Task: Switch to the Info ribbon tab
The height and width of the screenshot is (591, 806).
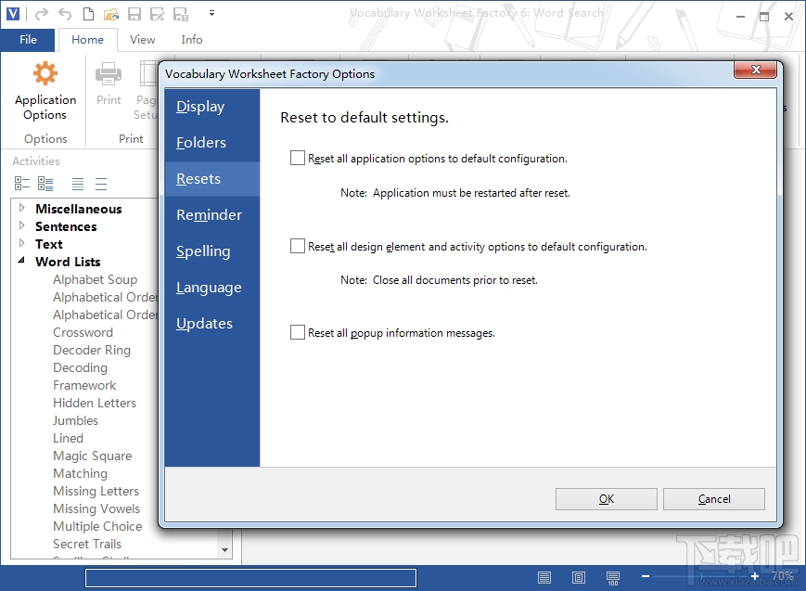Action: [192, 40]
